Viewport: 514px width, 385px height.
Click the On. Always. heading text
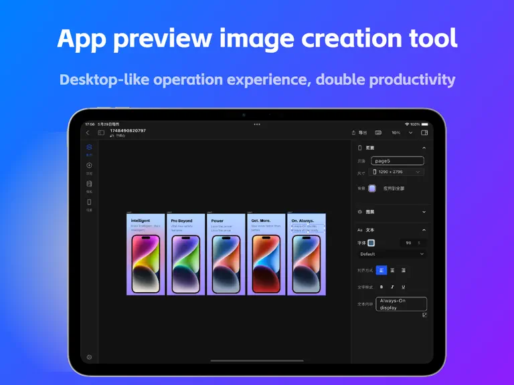pos(303,221)
